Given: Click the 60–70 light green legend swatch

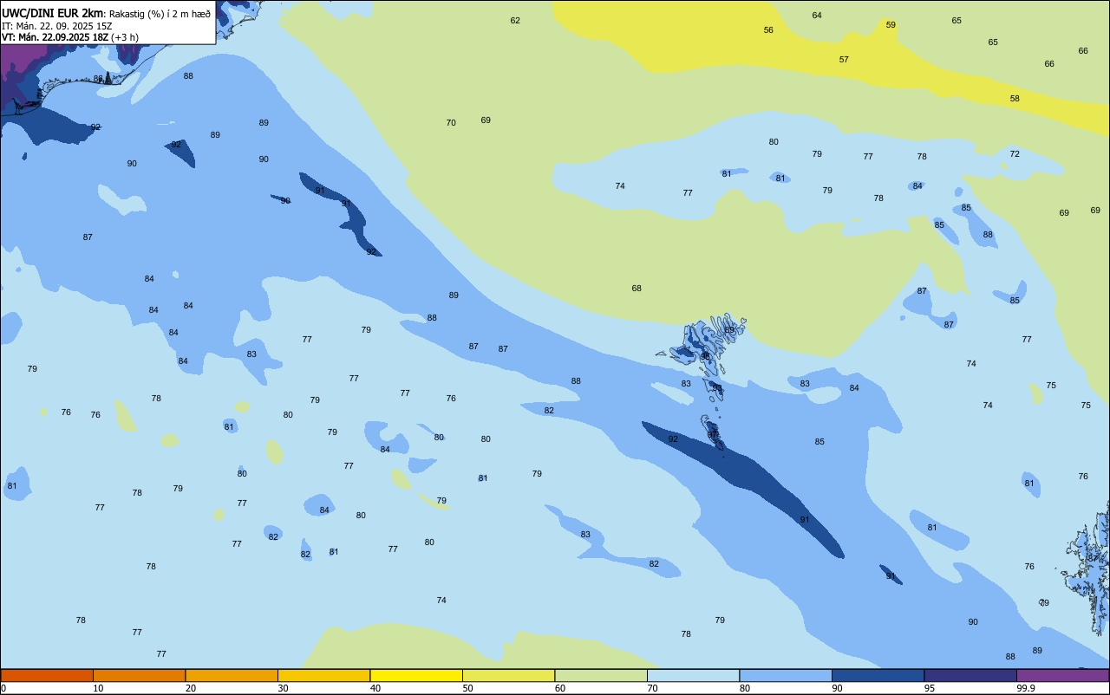Looking at the screenshot, I should coord(601,675).
